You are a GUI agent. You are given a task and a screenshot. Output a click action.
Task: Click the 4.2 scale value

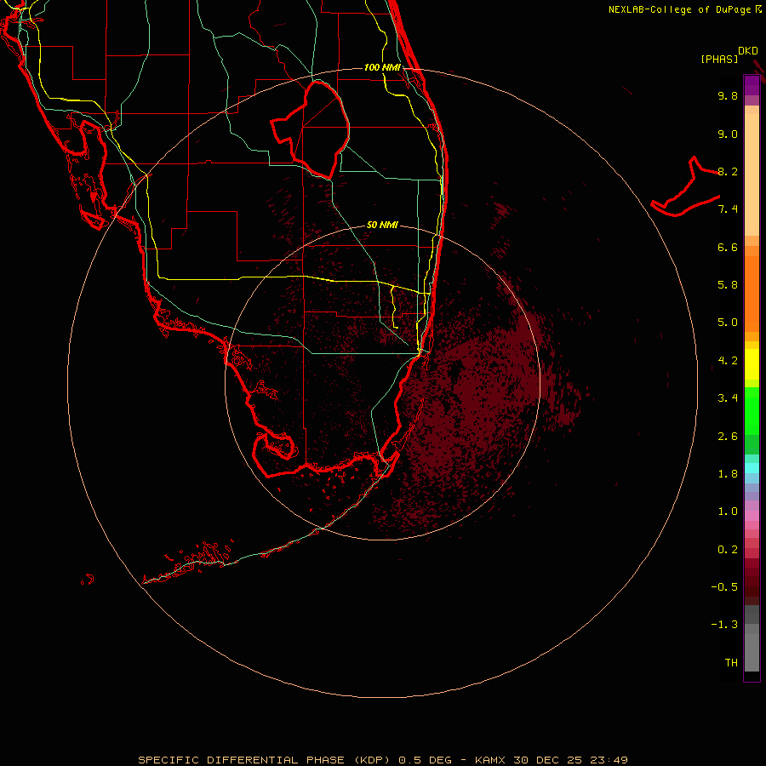click(x=728, y=361)
